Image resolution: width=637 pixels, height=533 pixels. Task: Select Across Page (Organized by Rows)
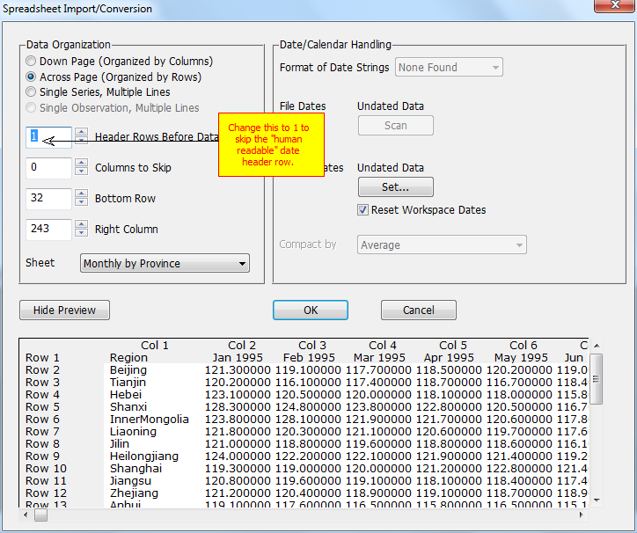(32, 77)
